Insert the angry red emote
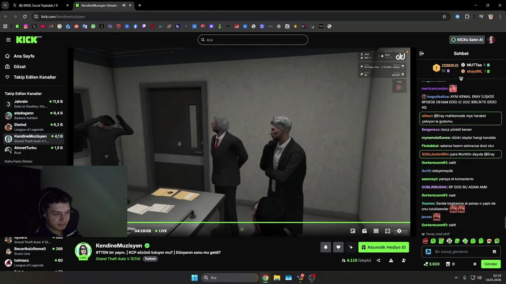This screenshot has height=284, width=506. (425, 241)
